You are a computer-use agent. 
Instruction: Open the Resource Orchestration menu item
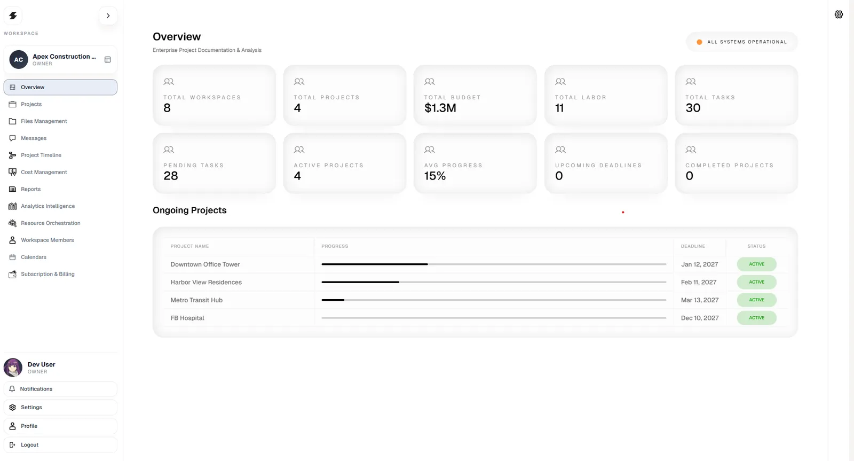coord(60,223)
